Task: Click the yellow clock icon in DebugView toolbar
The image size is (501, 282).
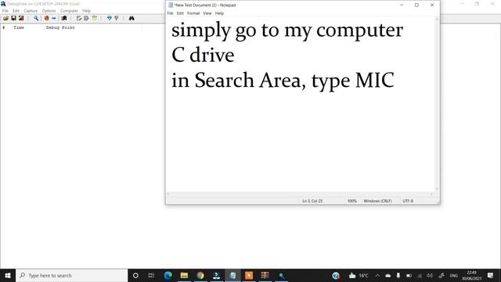Action: coord(94,18)
